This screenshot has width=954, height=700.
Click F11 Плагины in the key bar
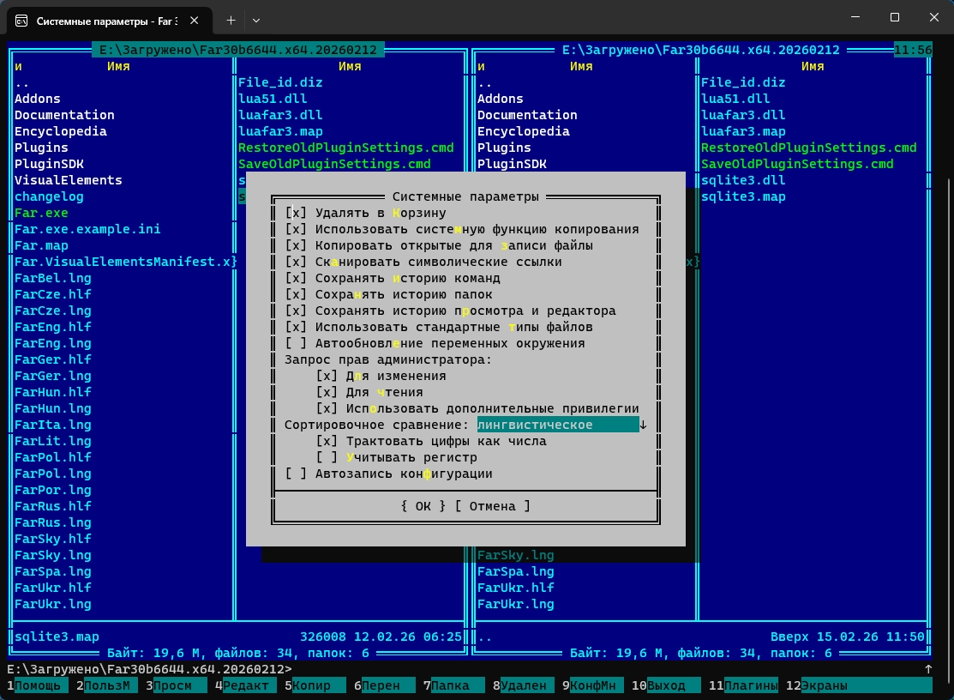point(750,685)
